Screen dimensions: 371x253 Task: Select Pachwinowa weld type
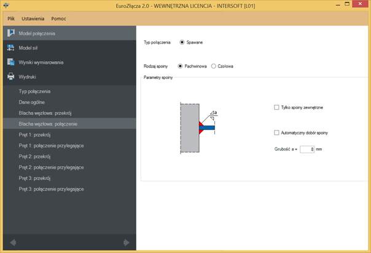point(180,66)
